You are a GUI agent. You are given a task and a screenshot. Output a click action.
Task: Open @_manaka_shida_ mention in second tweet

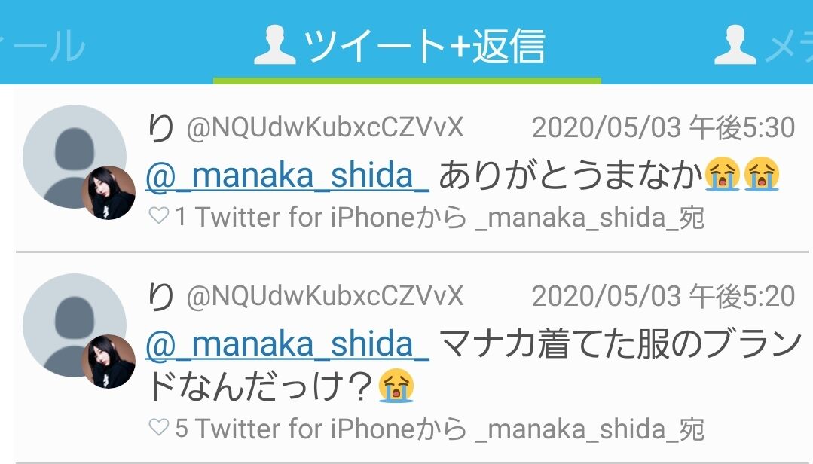pyautogui.click(x=287, y=343)
